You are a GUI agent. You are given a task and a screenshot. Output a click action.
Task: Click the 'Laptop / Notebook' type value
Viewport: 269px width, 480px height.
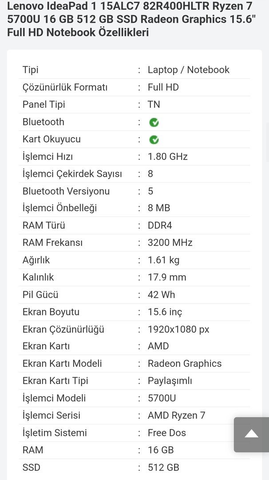pos(189,70)
